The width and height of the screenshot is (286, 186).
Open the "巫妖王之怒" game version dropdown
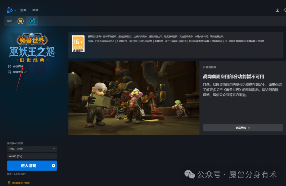32,149
